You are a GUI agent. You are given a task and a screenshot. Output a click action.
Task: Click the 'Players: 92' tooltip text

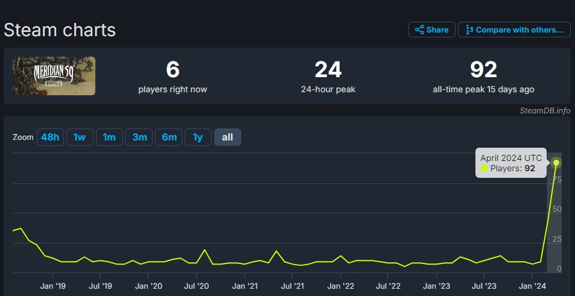click(x=512, y=169)
